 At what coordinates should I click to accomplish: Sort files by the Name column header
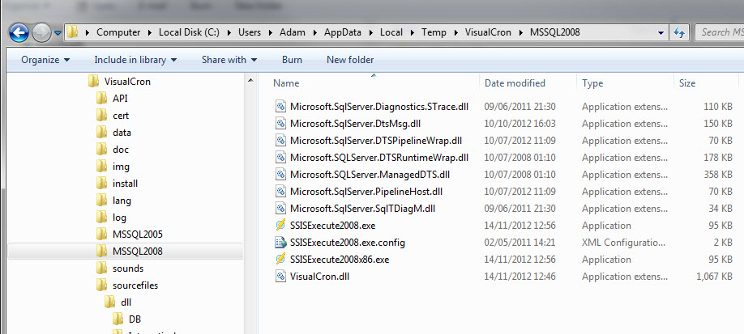[x=287, y=83]
